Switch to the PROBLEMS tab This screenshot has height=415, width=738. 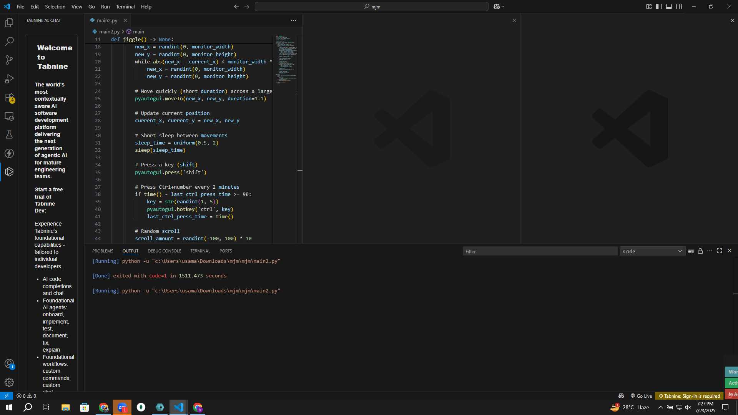coord(103,251)
